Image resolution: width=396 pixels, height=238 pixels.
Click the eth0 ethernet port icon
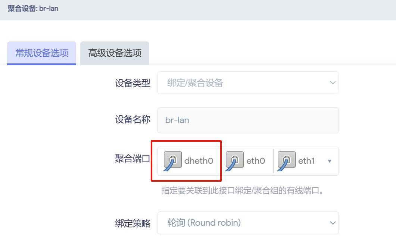click(235, 161)
